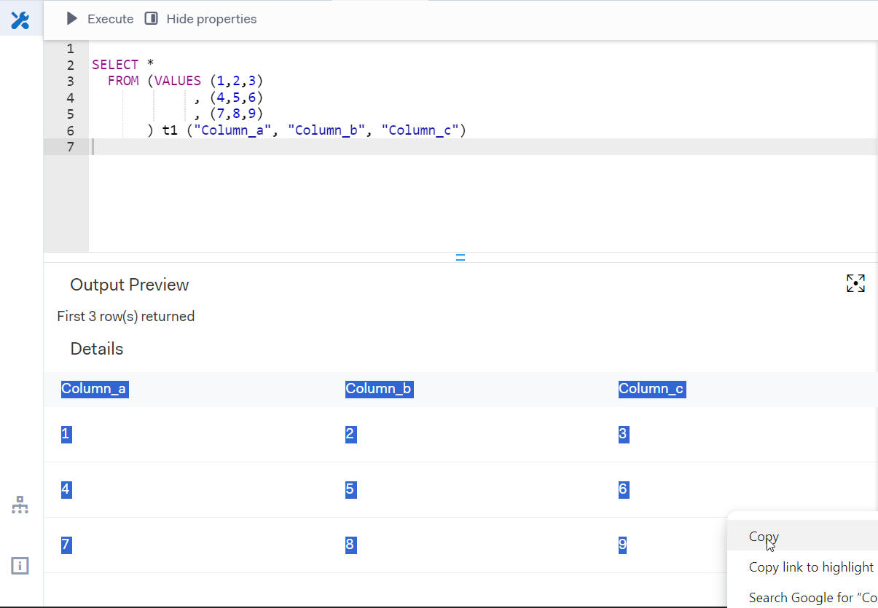Screen dimensions: 878x608
Task: Click the Column_b table header
Action: coord(379,389)
